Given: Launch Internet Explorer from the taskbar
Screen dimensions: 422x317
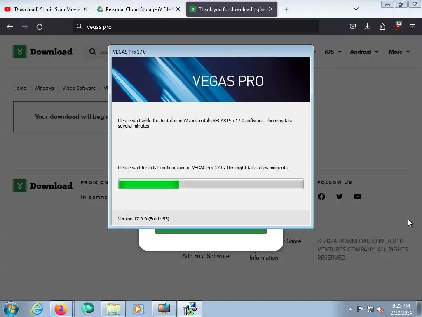Looking at the screenshot, I should click(x=37, y=309).
